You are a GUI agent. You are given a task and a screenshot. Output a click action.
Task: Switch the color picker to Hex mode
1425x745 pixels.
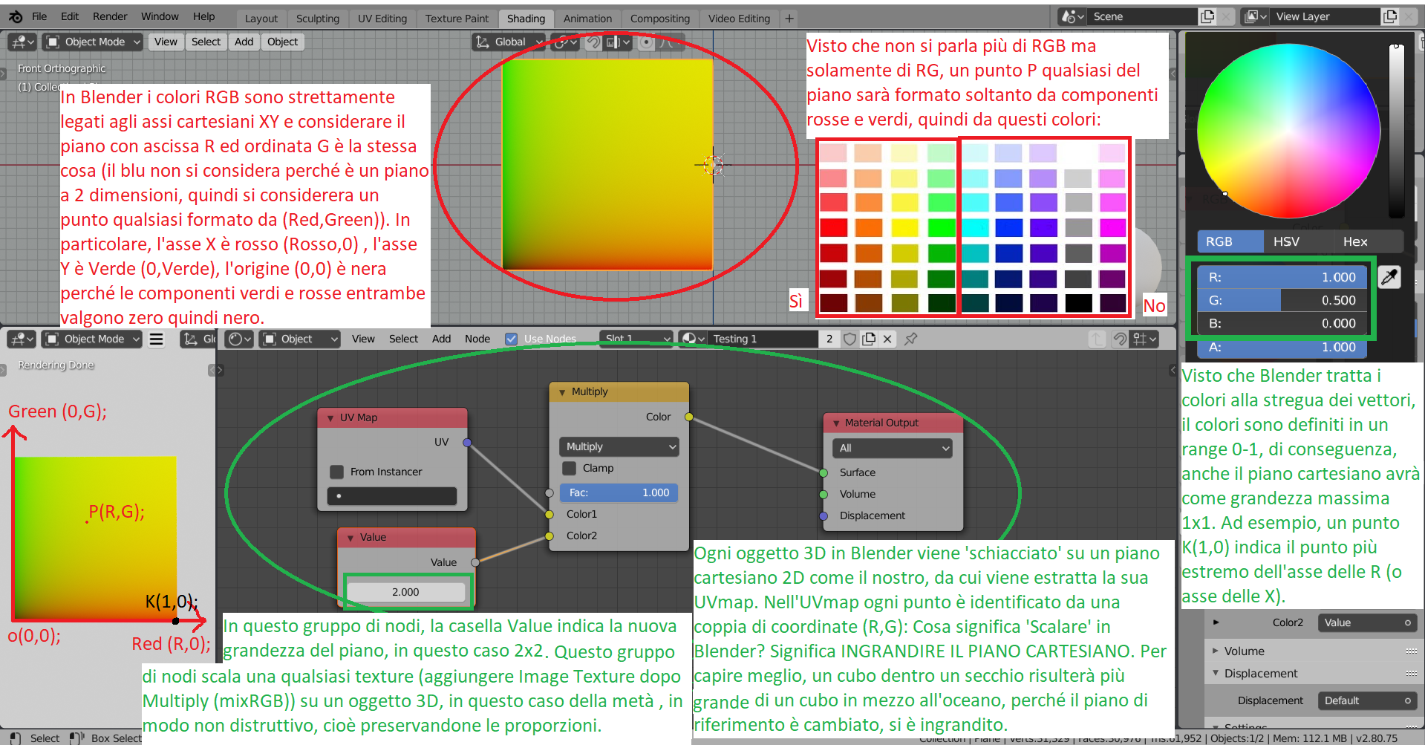click(x=1355, y=241)
